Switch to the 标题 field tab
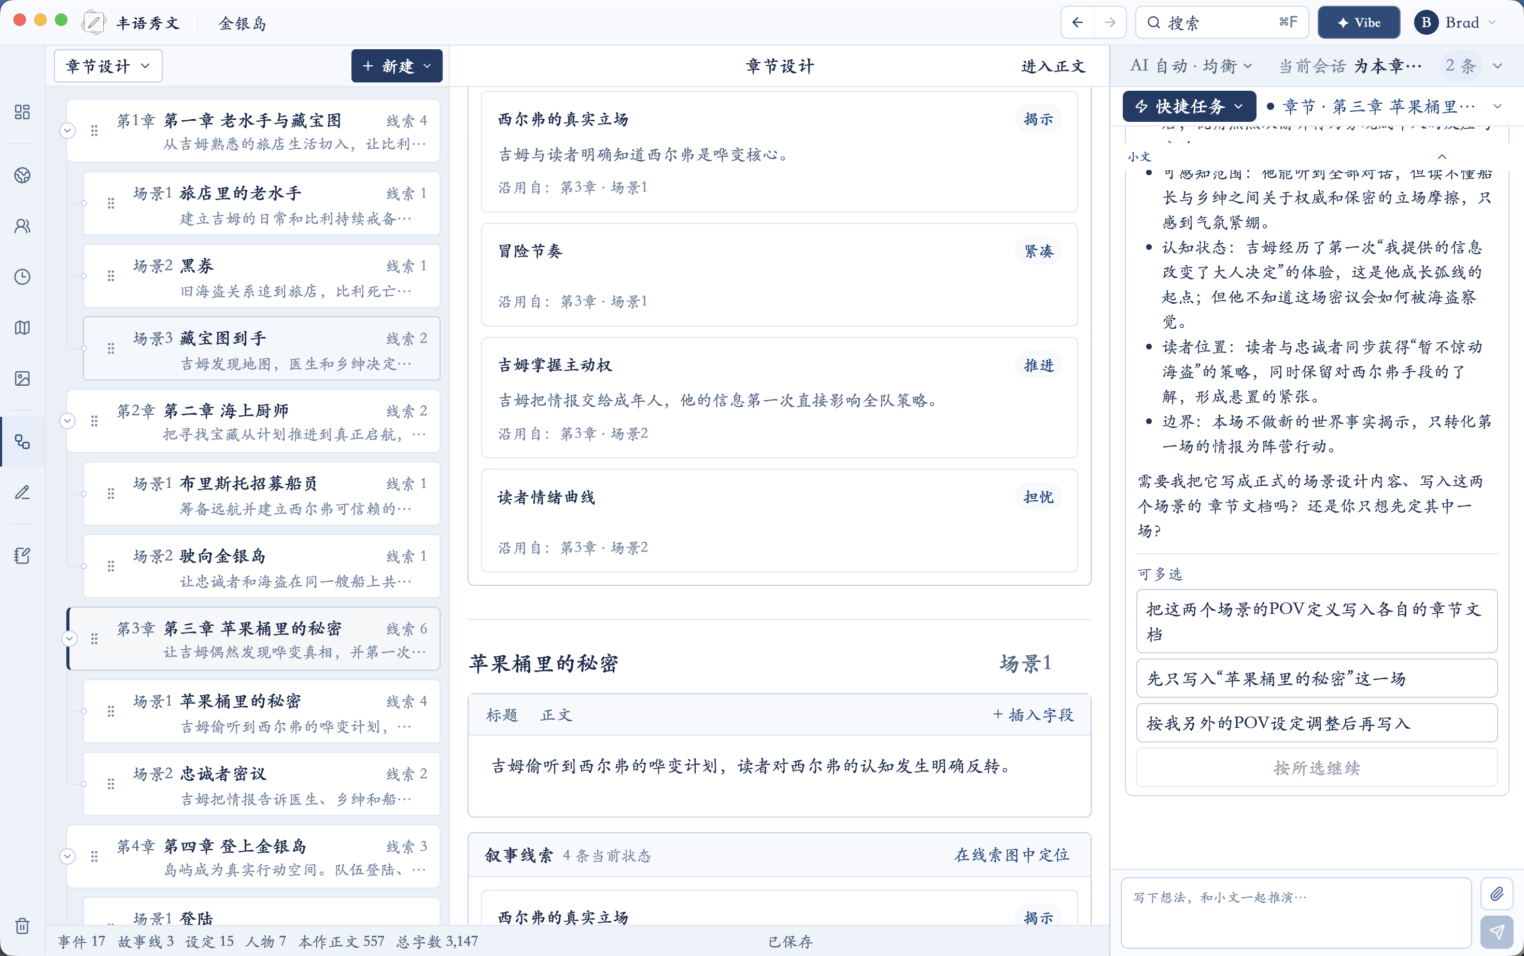Viewport: 1524px width, 956px height. click(502, 715)
